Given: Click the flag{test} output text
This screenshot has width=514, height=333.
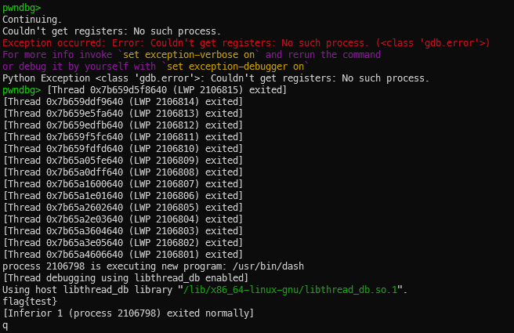Looking at the screenshot, I should pos(30,302).
